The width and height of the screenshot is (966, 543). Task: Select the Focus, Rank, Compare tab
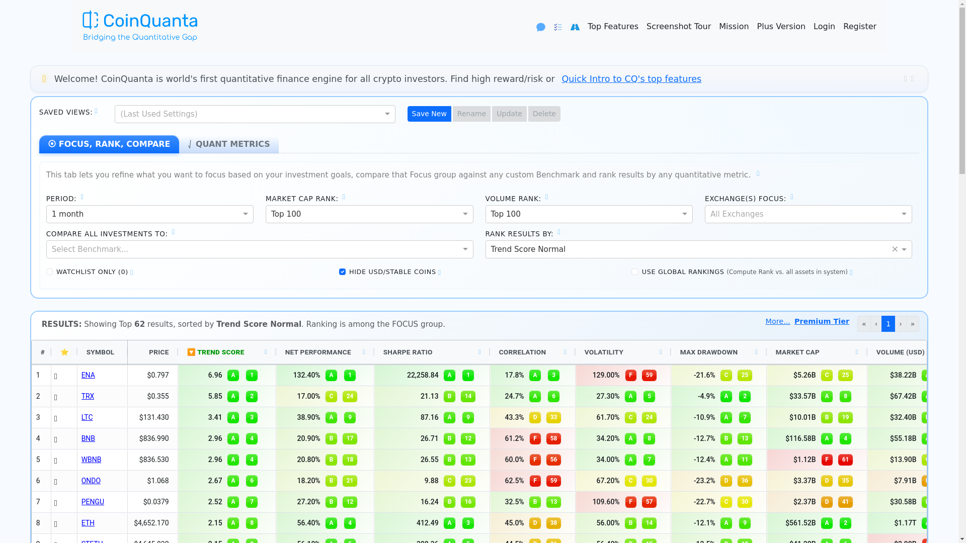(x=109, y=144)
